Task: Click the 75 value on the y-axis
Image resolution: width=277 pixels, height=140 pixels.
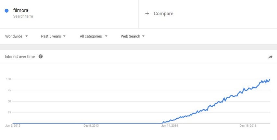Action: pyautogui.click(x=9, y=90)
